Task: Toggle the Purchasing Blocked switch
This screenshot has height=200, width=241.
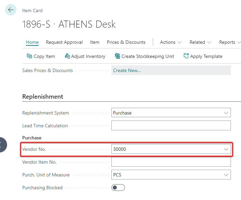Action: coord(118,188)
